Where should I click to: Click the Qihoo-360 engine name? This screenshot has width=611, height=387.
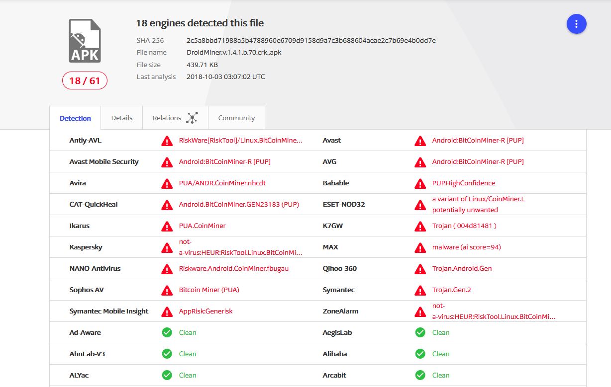[x=340, y=268]
